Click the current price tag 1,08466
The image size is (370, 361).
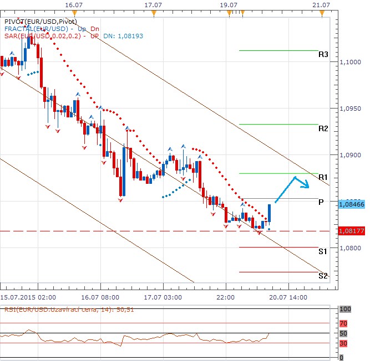(351, 204)
